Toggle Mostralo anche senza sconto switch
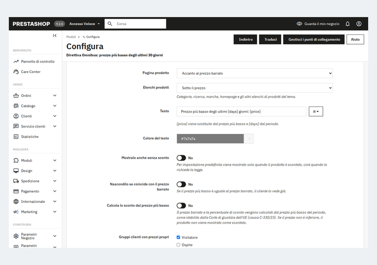This screenshot has height=265, width=377. 181,158
